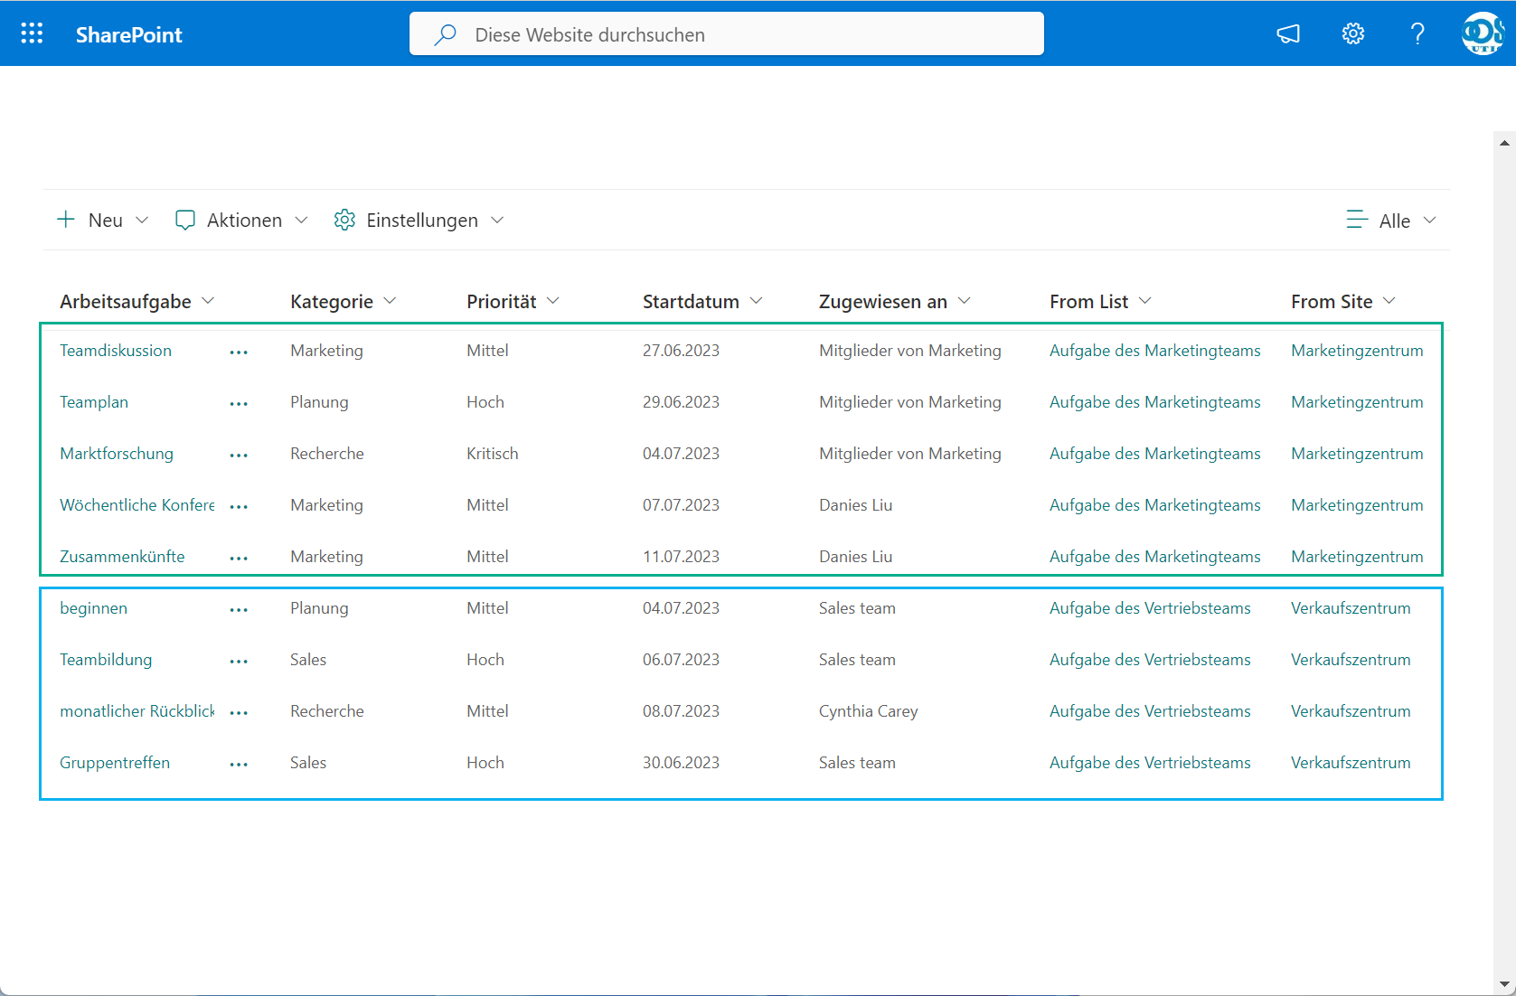Open ellipsis menu for Wöchentliche Konferenz row
The image size is (1516, 996).
point(239,506)
